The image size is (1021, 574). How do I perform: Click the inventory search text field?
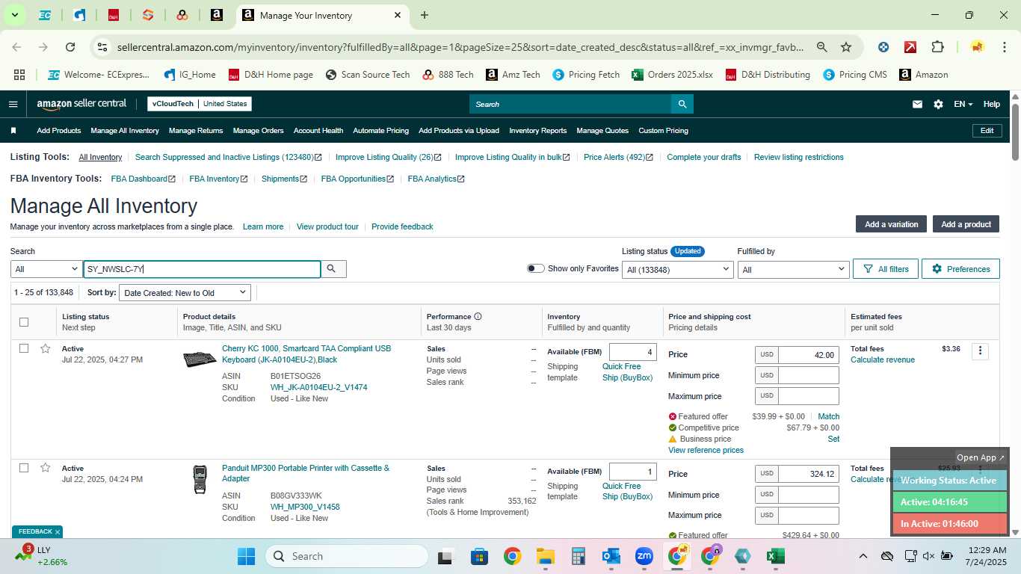[202, 269]
